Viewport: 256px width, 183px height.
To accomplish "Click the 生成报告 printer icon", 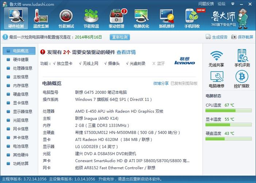I will point(208,37).
